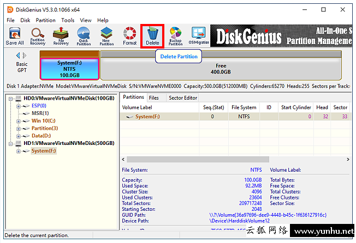Click the partition table horizontal scrollbar thumb
Image resolution: width=356 pixels, height=243 pixels.
198,160
